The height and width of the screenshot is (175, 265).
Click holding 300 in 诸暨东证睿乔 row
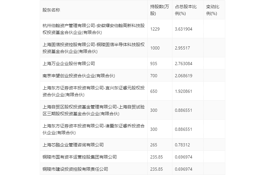pos(154,129)
